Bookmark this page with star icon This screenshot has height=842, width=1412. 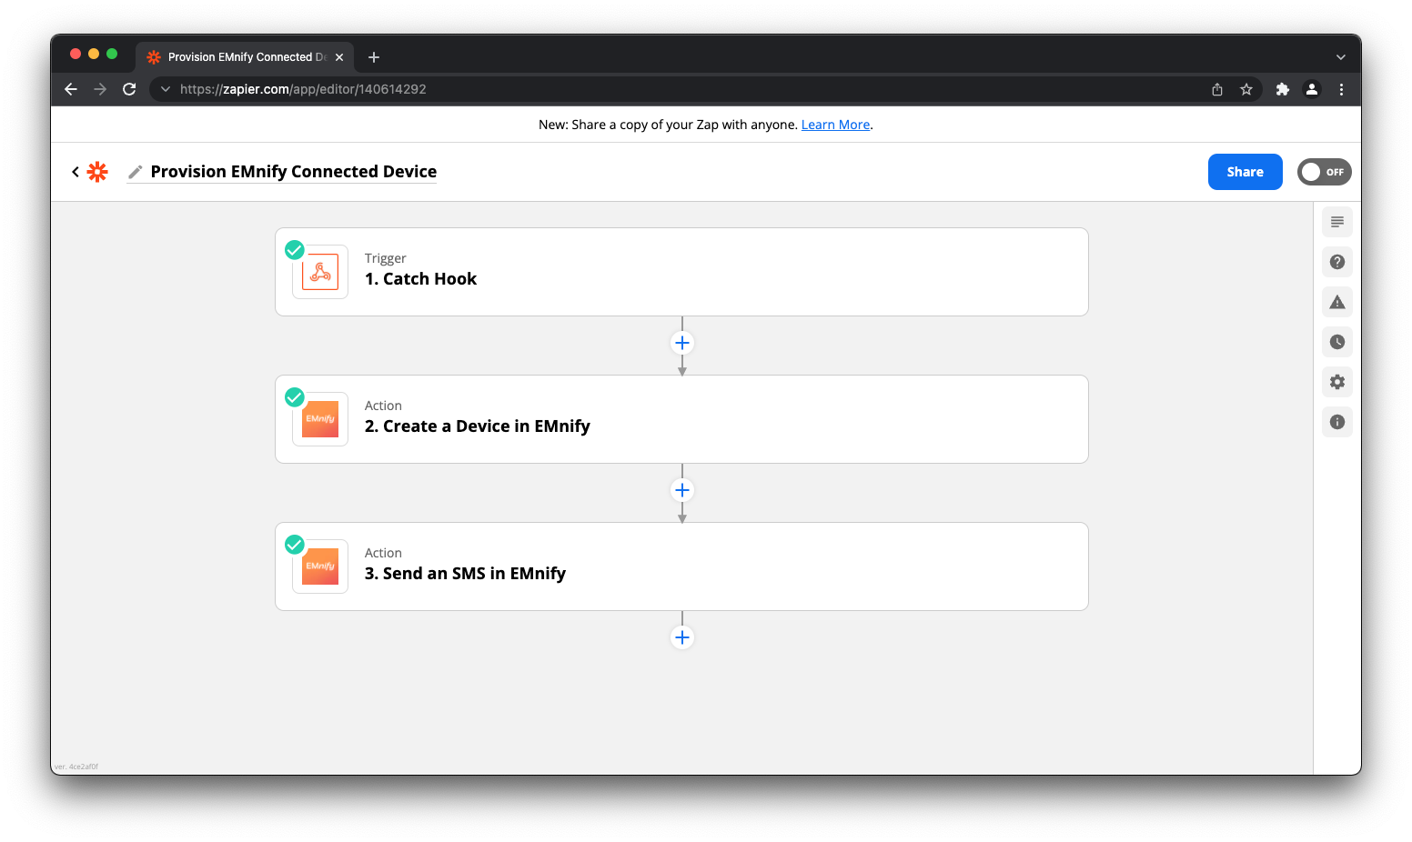pyautogui.click(x=1246, y=89)
